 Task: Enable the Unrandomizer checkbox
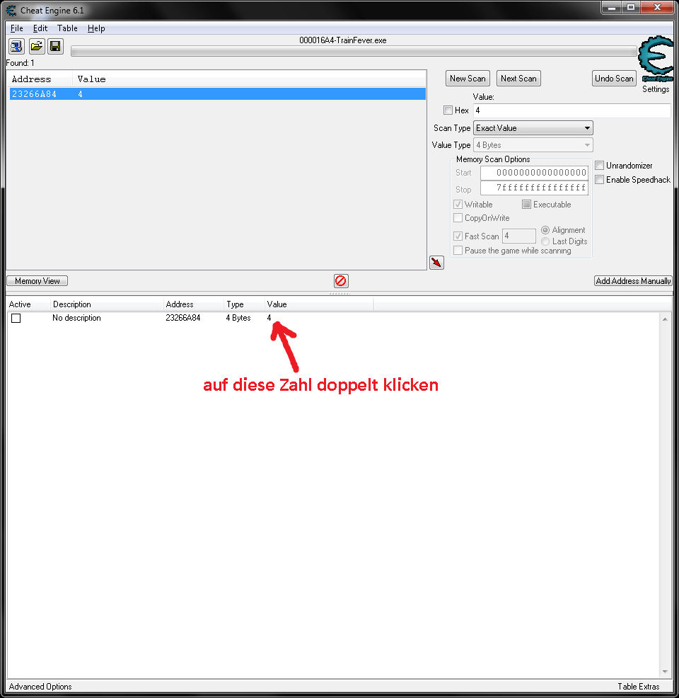click(x=599, y=166)
